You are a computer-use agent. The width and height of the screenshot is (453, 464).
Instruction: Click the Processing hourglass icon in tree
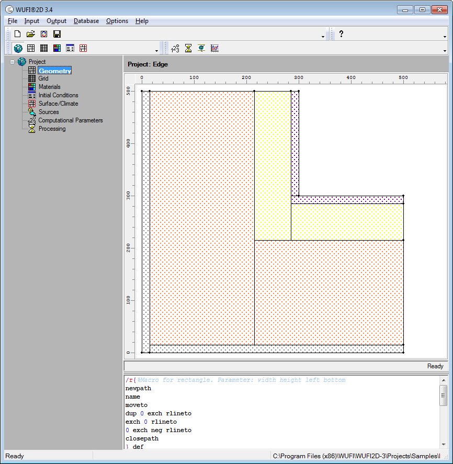coord(32,129)
